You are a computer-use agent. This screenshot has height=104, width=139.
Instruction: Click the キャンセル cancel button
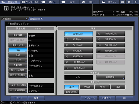(x=89, y=98)
